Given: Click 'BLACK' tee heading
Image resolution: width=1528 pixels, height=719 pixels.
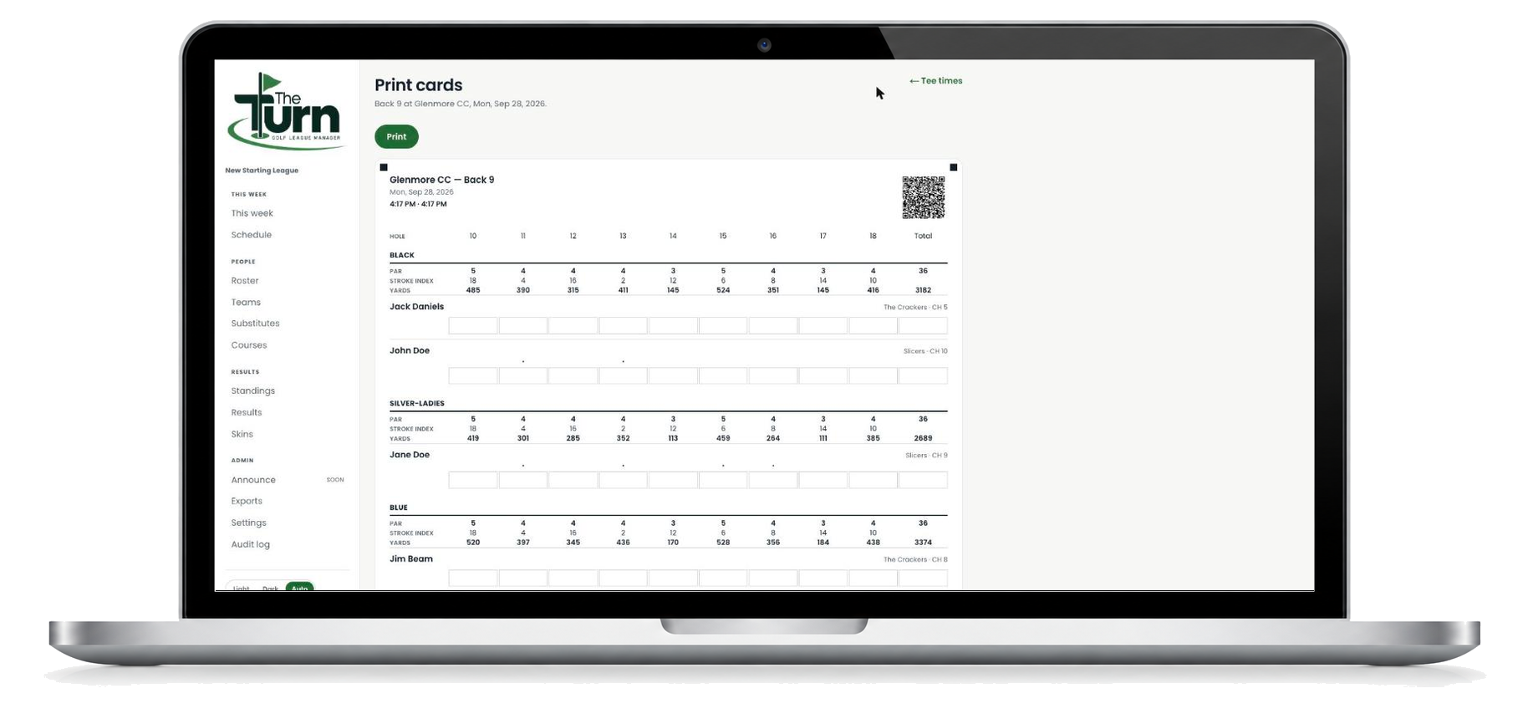Looking at the screenshot, I should pyautogui.click(x=401, y=256).
